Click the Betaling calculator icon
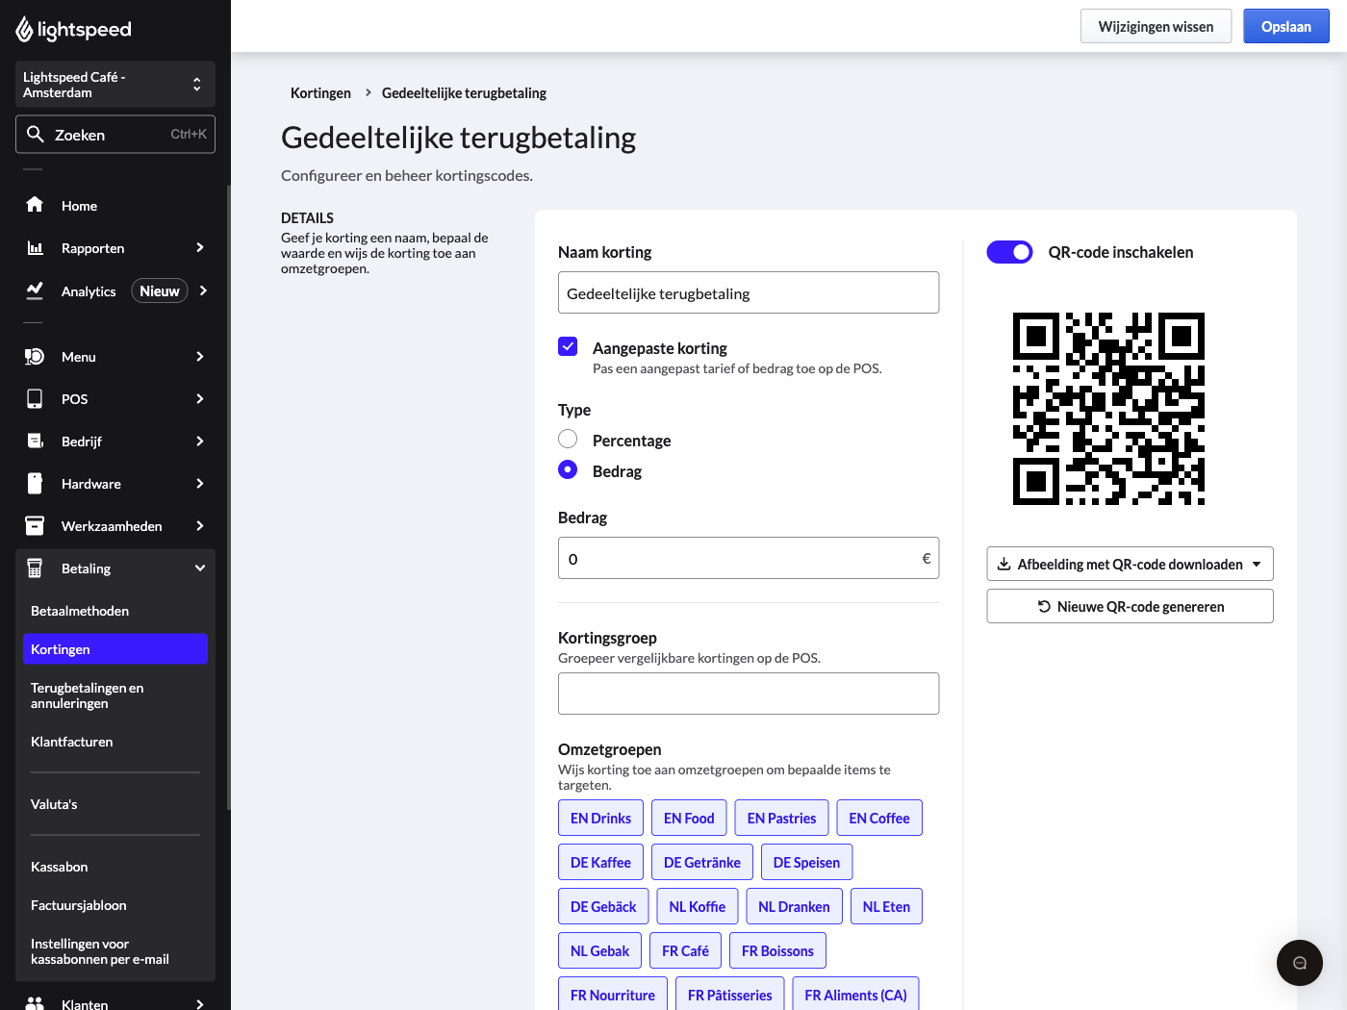1347x1010 pixels. coord(35,568)
